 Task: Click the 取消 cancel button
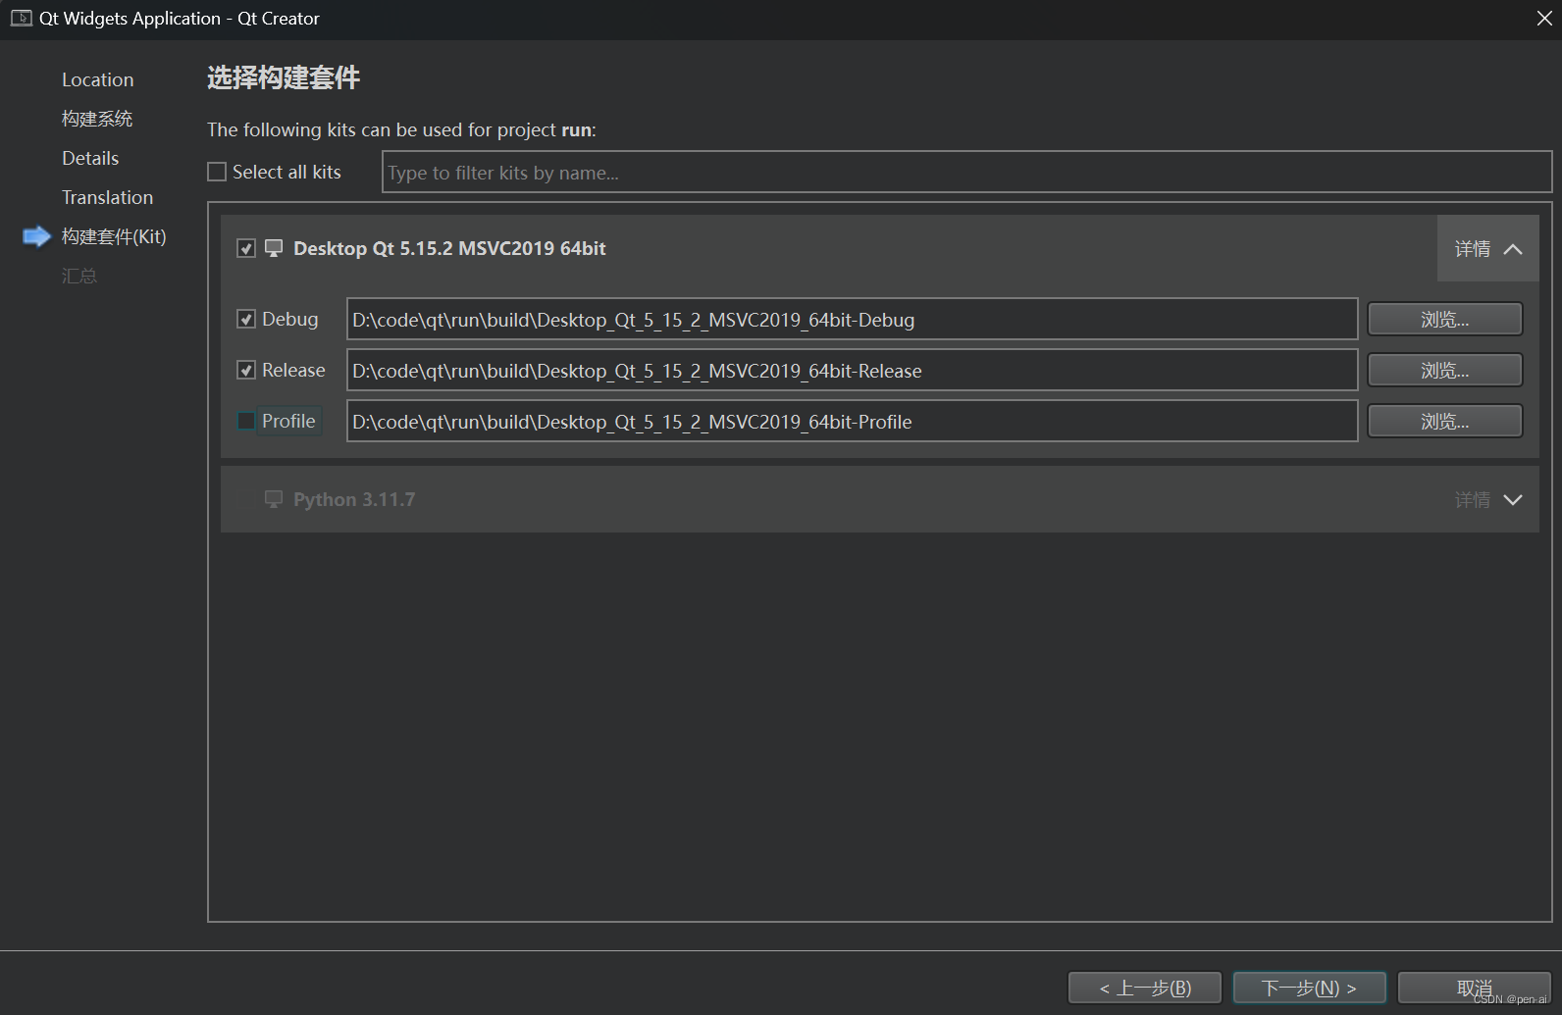coord(1475,988)
